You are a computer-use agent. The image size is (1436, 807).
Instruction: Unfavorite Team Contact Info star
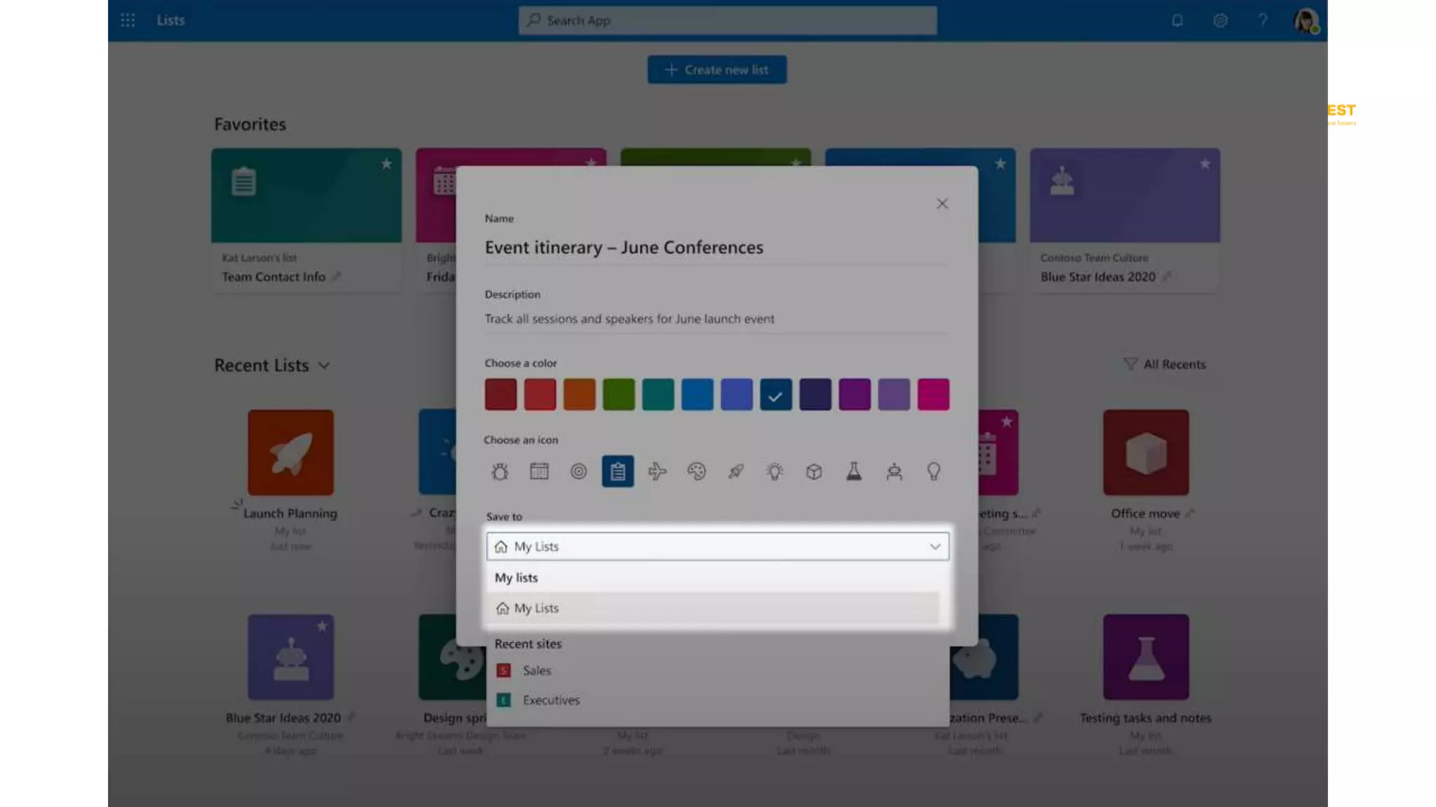[x=386, y=164]
